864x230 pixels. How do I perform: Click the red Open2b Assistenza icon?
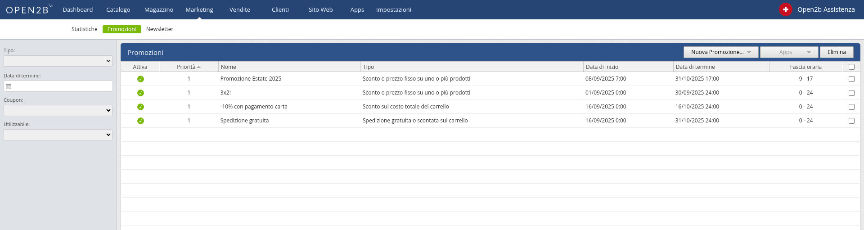point(785,9)
